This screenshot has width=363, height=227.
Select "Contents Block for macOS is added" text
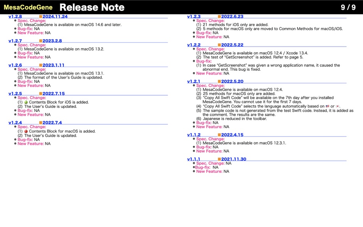pyautogui.click(x=62, y=131)
